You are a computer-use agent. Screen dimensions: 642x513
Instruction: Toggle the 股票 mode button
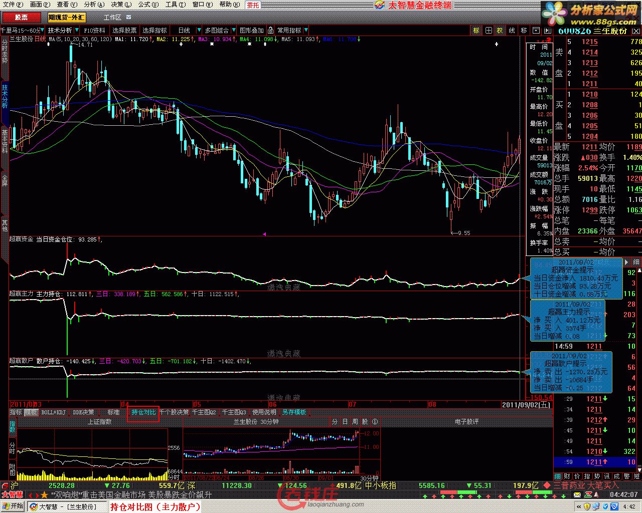[x=21, y=18]
